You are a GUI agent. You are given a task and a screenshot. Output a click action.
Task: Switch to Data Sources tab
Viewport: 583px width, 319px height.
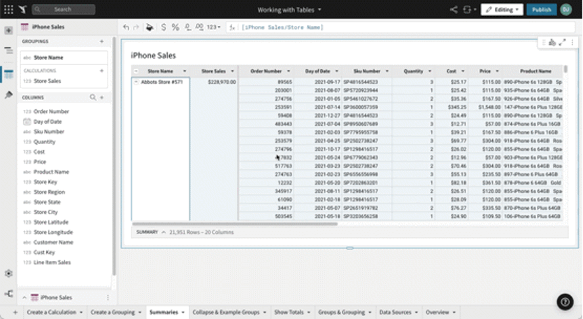click(396, 312)
